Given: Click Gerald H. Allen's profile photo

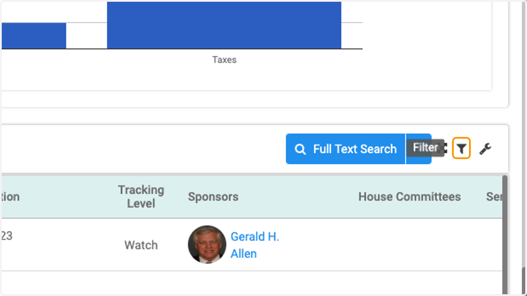Looking at the screenshot, I should tap(207, 245).
